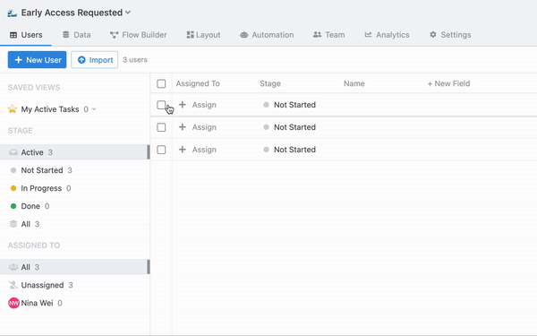537x336 pixels.
Task: Click the Settings gear icon
Action: pos(433,35)
